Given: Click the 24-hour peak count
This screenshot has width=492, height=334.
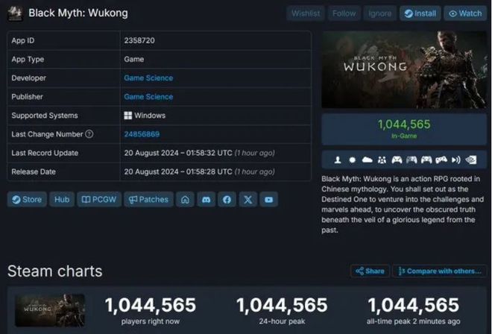Looking at the screenshot, I should [282, 305].
